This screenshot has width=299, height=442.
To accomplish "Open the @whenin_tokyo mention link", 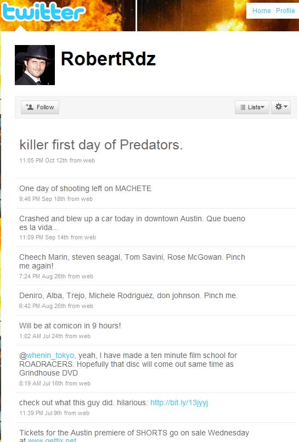I will [50, 355].
